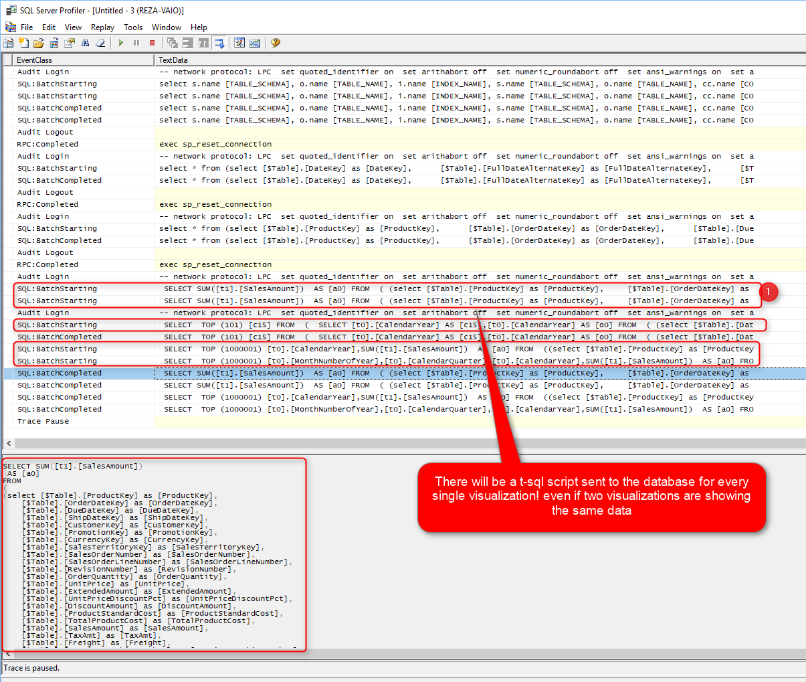806x682 pixels.
Task: Toggle the Auto Scroll window button
Action: coord(219,43)
